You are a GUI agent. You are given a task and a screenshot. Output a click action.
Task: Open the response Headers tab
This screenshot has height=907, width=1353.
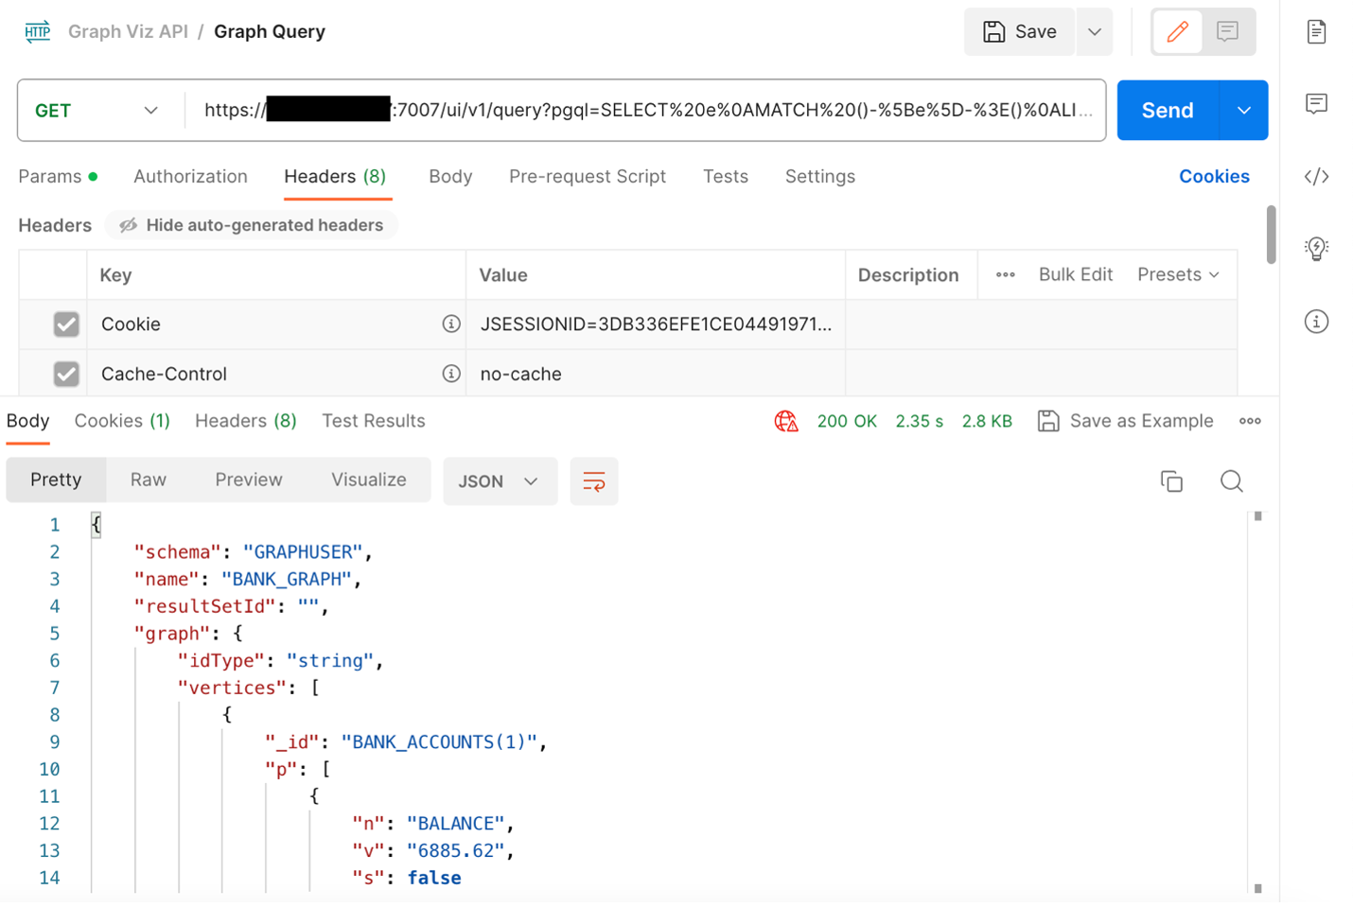pyautogui.click(x=245, y=421)
